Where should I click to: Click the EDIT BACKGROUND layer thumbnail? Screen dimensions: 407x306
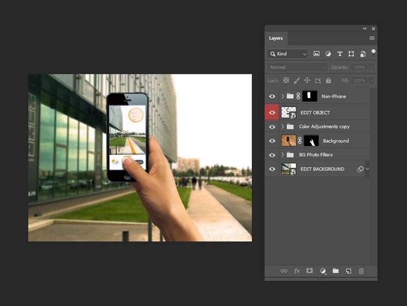coord(289,169)
